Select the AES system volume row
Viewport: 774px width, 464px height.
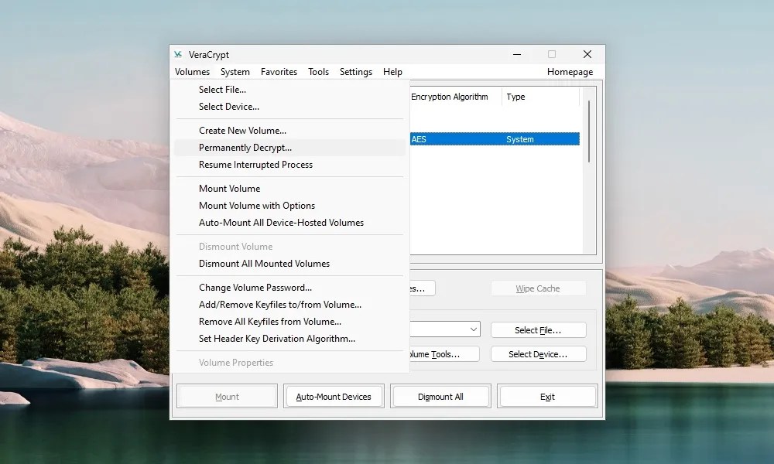pyautogui.click(x=495, y=138)
